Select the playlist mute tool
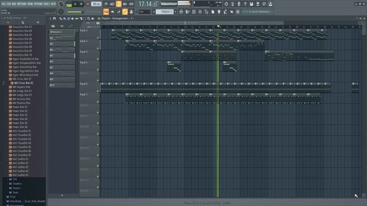This screenshot has width=367, height=206. (x=73, y=18)
